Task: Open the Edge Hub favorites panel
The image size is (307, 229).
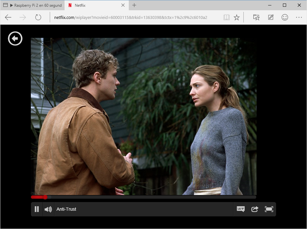Action: pyautogui.click(x=256, y=17)
